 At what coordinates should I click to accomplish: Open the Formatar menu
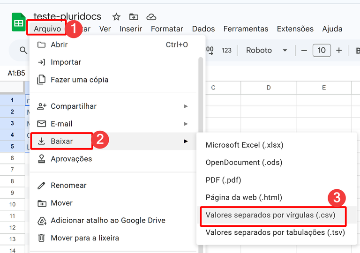click(167, 29)
